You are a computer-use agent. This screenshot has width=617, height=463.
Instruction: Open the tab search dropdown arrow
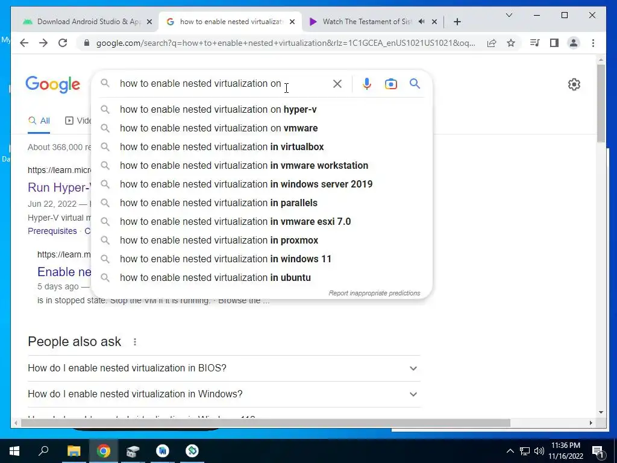pos(509,15)
